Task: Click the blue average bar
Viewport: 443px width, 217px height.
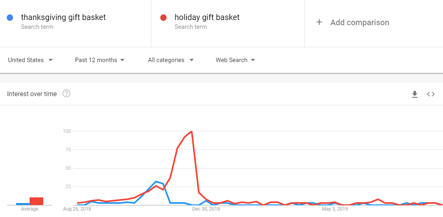Action: coord(23,204)
